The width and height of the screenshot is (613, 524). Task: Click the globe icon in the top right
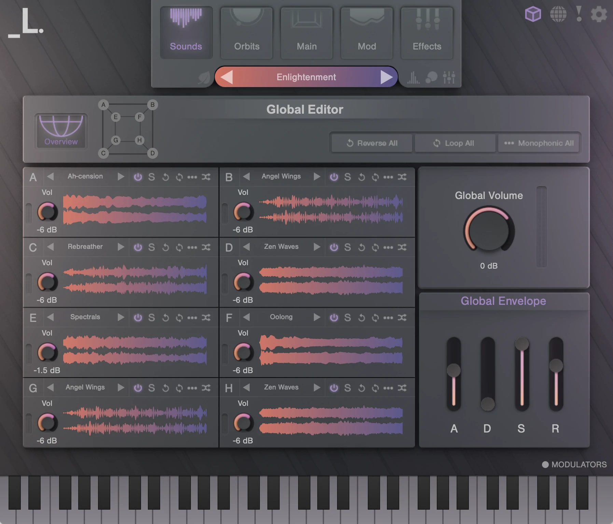pos(558,14)
